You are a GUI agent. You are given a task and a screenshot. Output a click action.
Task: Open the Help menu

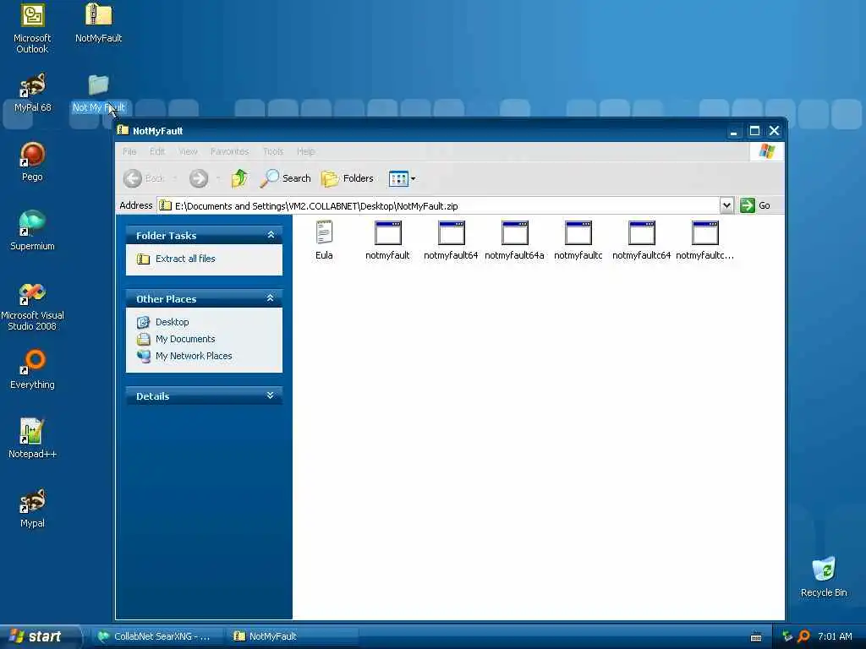[306, 151]
